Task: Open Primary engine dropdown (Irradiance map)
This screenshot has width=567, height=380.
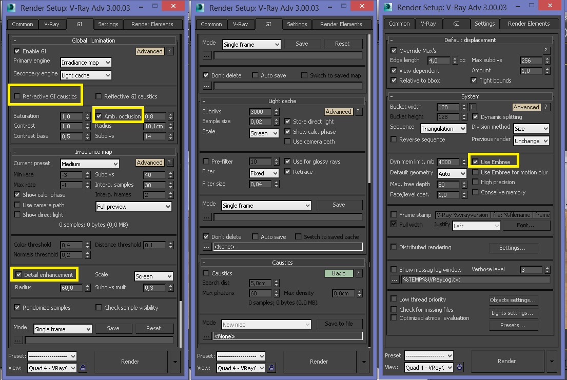Action: pos(86,63)
